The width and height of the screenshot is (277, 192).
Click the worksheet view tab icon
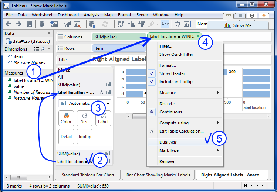228,16
